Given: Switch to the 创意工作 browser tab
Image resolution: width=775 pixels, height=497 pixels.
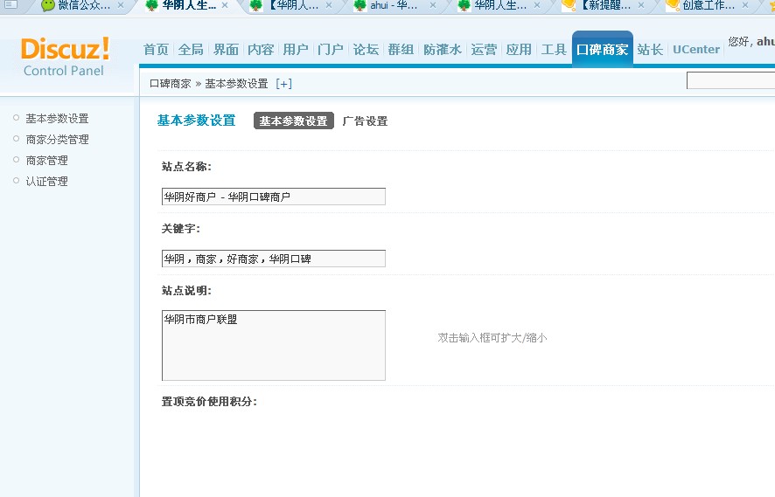Looking at the screenshot, I should pyautogui.click(x=709, y=6).
